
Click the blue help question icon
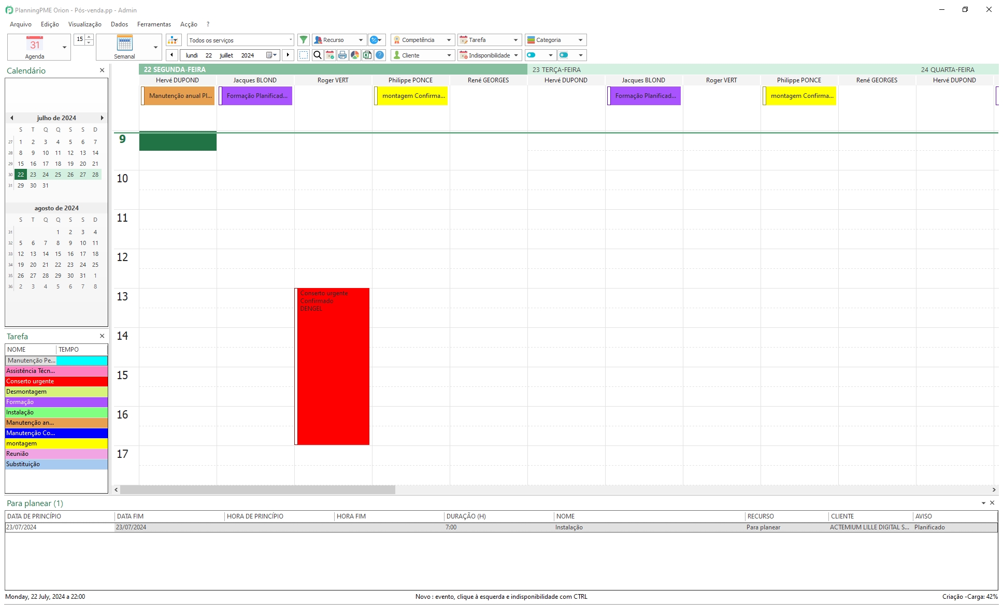pos(380,55)
